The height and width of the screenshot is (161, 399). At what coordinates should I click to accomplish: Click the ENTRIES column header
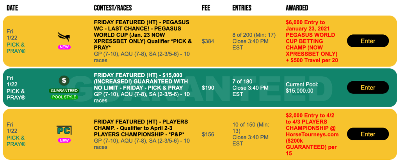tap(242, 8)
